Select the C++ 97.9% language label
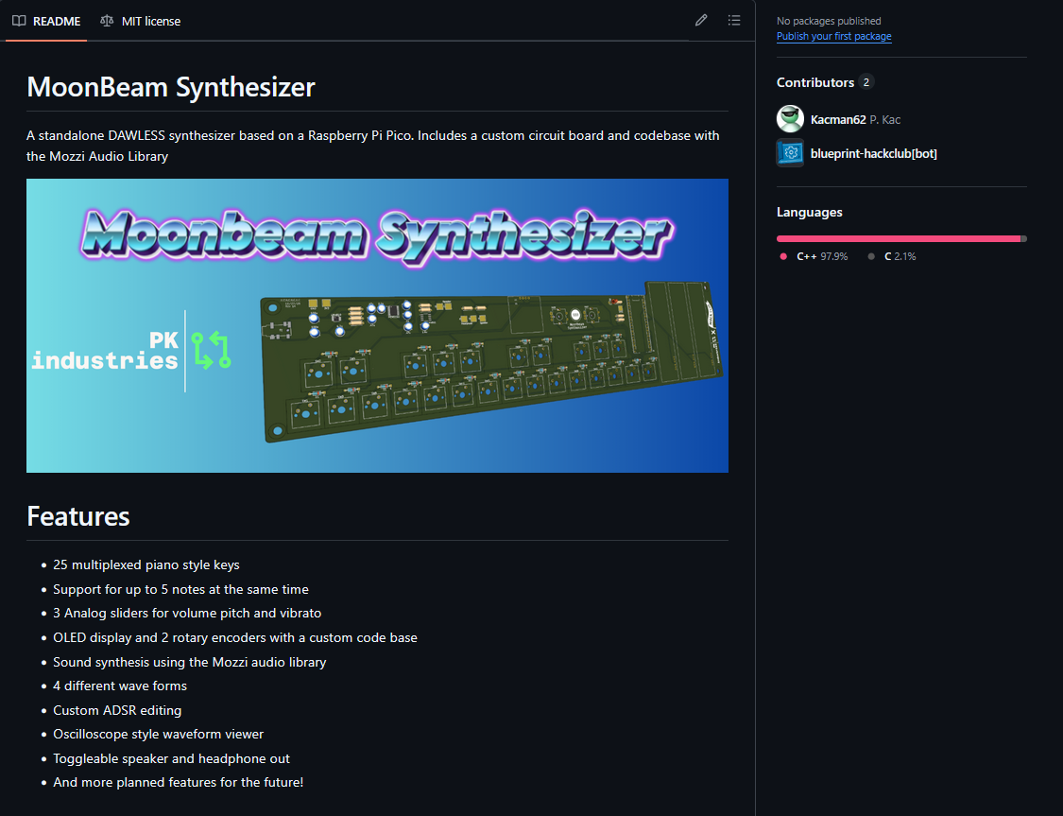The width and height of the screenshot is (1063, 816). pos(821,256)
